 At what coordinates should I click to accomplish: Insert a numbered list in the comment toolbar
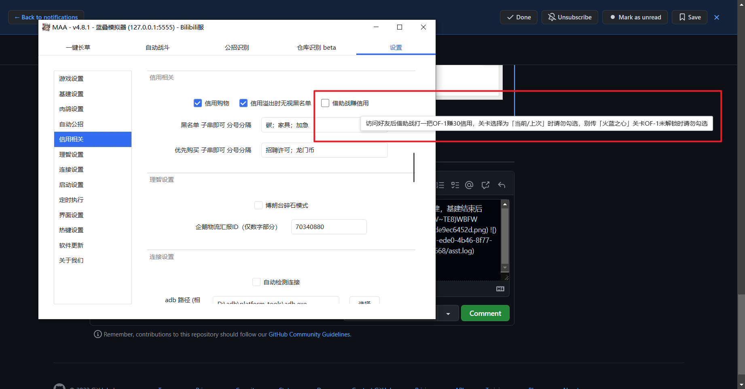(440, 185)
